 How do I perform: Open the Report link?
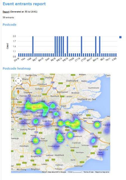(6, 12)
